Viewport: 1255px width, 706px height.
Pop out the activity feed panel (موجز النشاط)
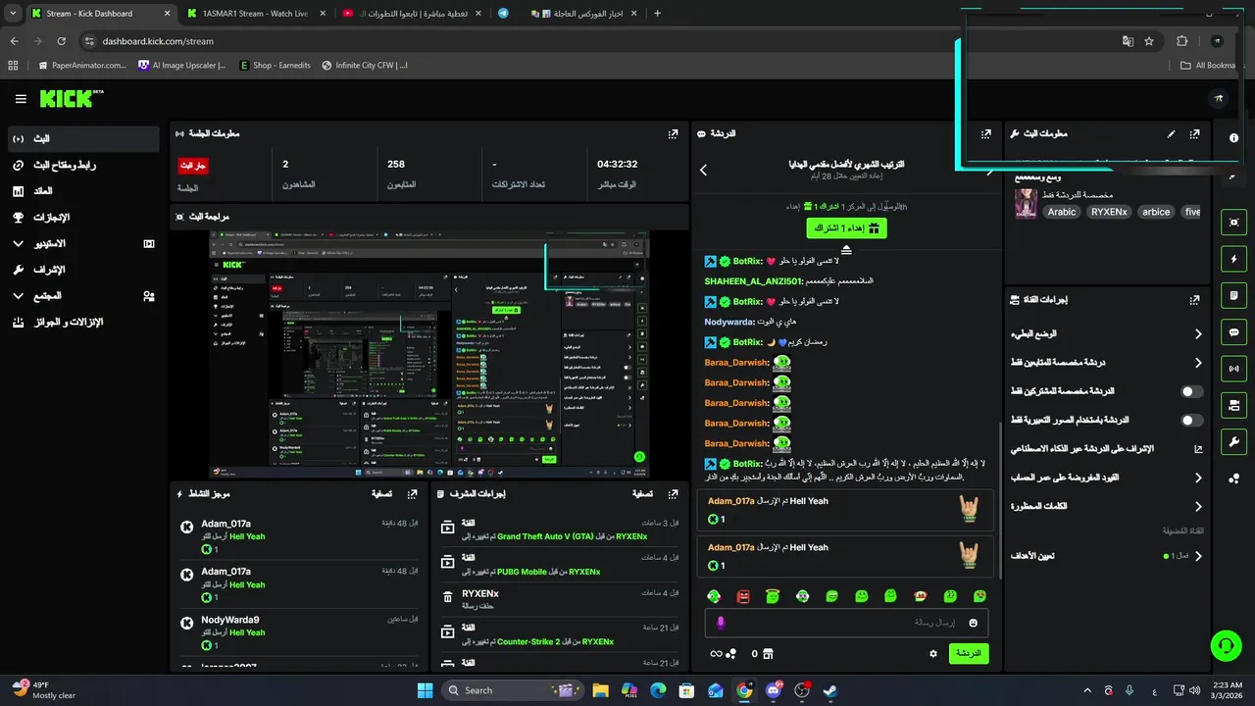tap(413, 494)
